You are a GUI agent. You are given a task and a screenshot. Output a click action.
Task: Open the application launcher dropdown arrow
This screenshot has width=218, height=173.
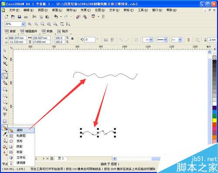pos(98,17)
